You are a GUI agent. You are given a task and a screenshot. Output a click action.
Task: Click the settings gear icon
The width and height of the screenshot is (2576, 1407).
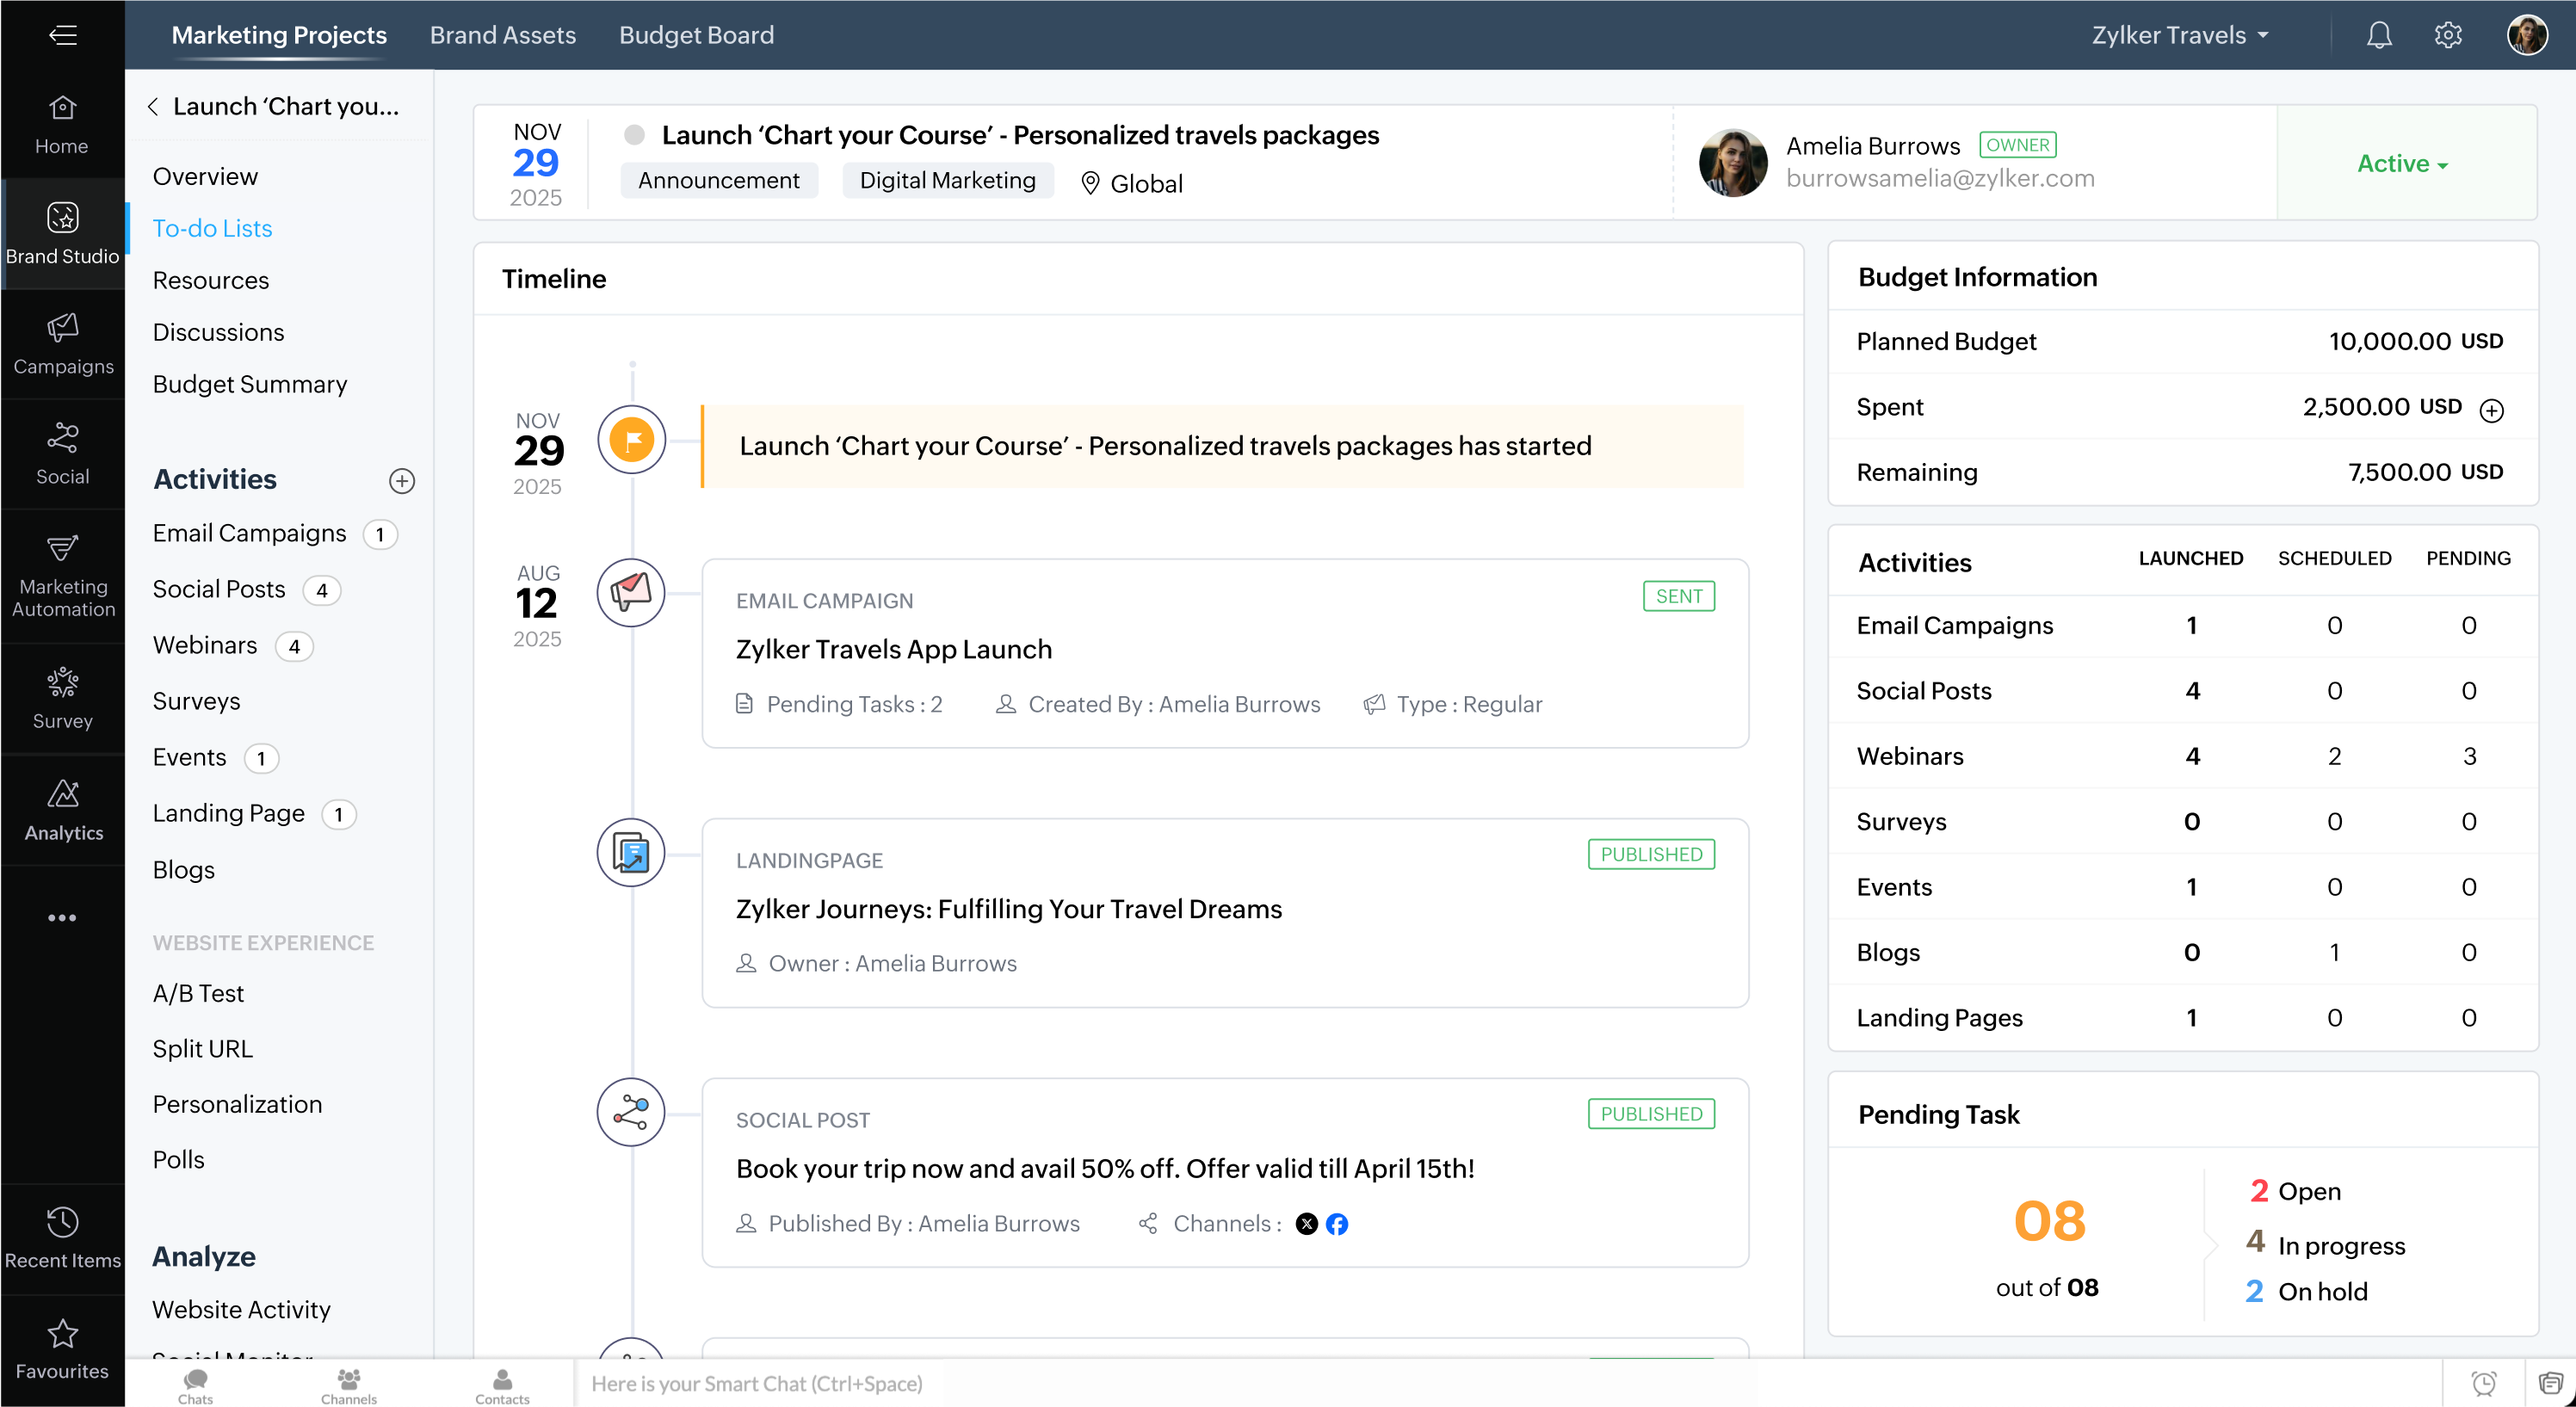pos(2447,35)
